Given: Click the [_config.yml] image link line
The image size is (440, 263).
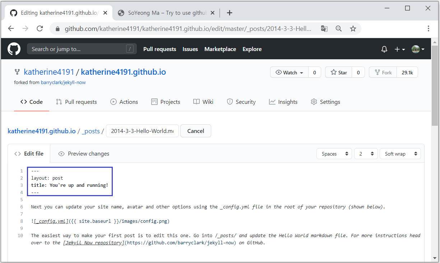Looking at the screenshot, I should 100,221.
